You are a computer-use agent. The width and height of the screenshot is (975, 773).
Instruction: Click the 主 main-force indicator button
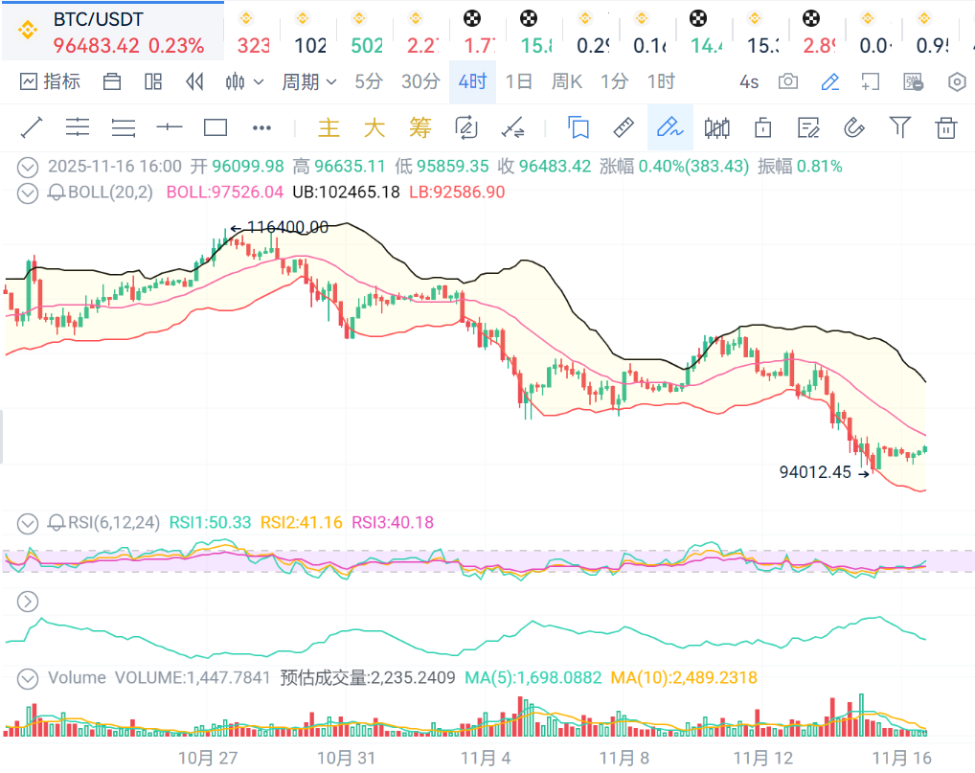pos(329,127)
